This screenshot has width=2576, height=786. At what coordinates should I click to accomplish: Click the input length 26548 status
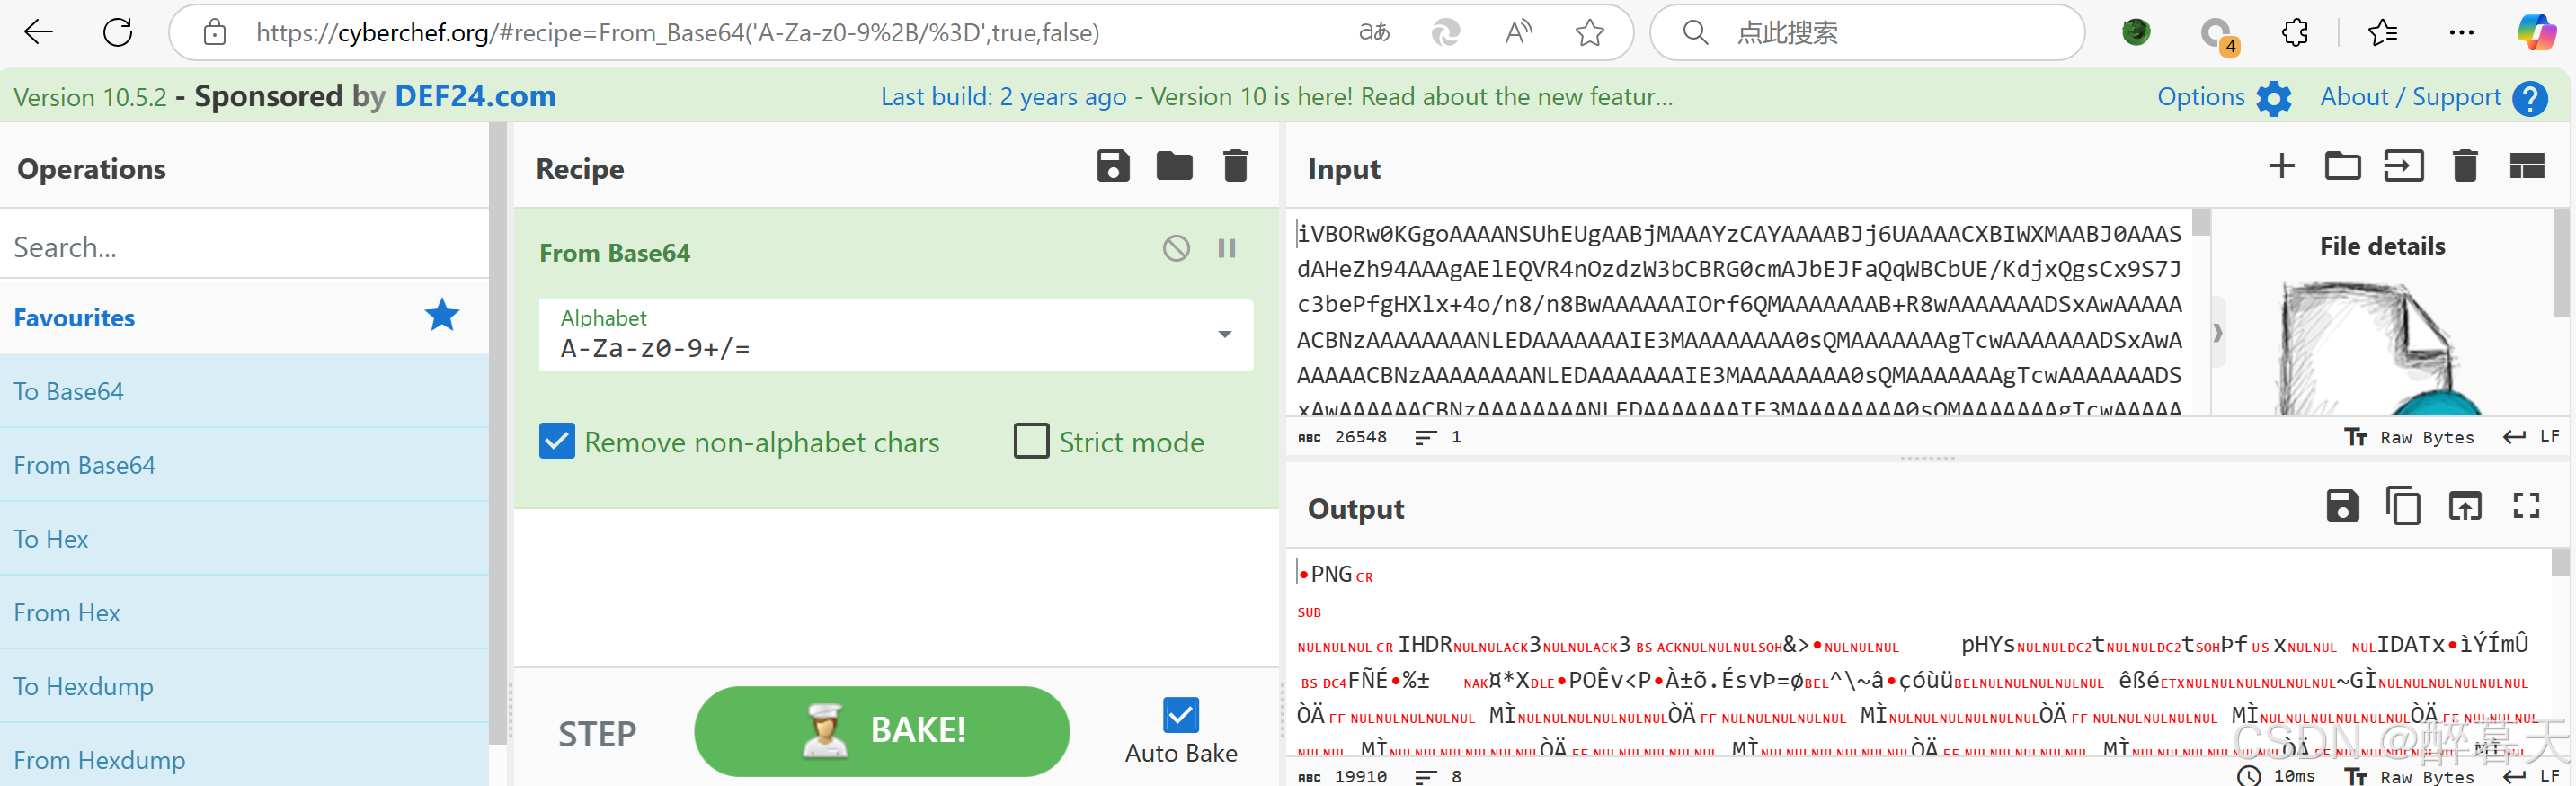coord(1342,437)
